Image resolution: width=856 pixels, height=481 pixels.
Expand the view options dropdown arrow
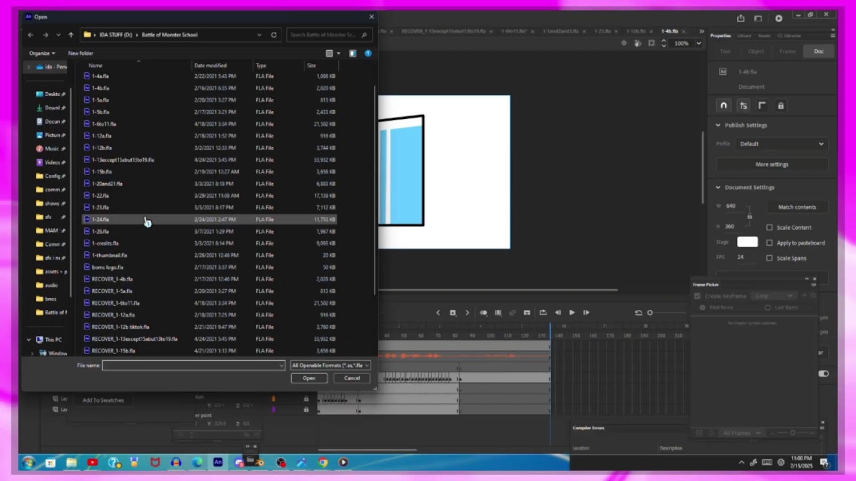click(338, 53)
